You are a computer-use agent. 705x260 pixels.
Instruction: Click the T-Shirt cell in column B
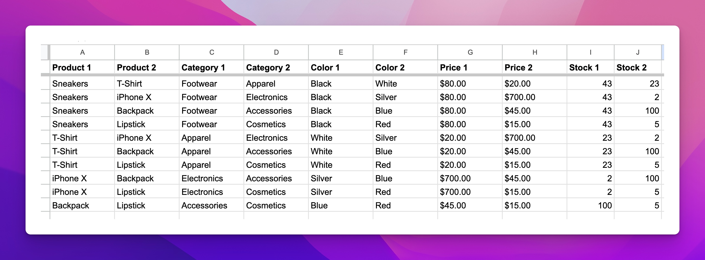[x=147, y=84]
